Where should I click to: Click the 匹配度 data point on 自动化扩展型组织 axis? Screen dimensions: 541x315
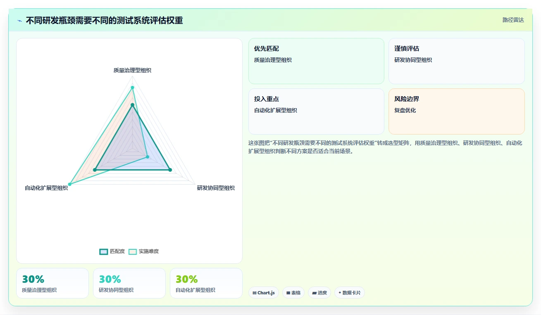click(95, 170)
